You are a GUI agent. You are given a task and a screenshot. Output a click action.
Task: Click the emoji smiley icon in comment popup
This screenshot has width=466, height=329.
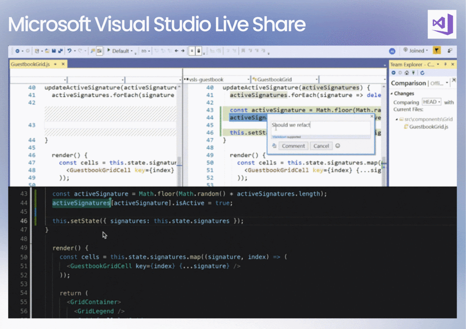337,146
